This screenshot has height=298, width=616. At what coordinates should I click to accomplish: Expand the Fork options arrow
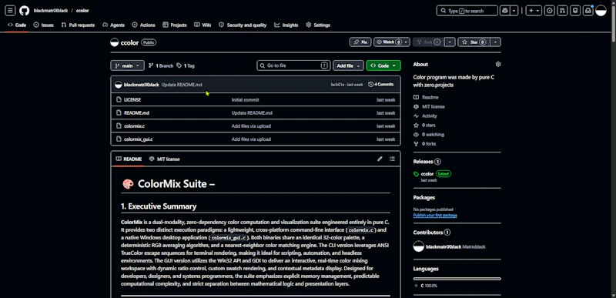[x=450, y=42]
